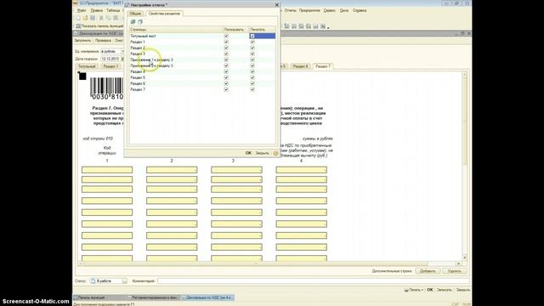Open the Отчеты menu
Screen dimensions: 544x306
click(290, 11)
